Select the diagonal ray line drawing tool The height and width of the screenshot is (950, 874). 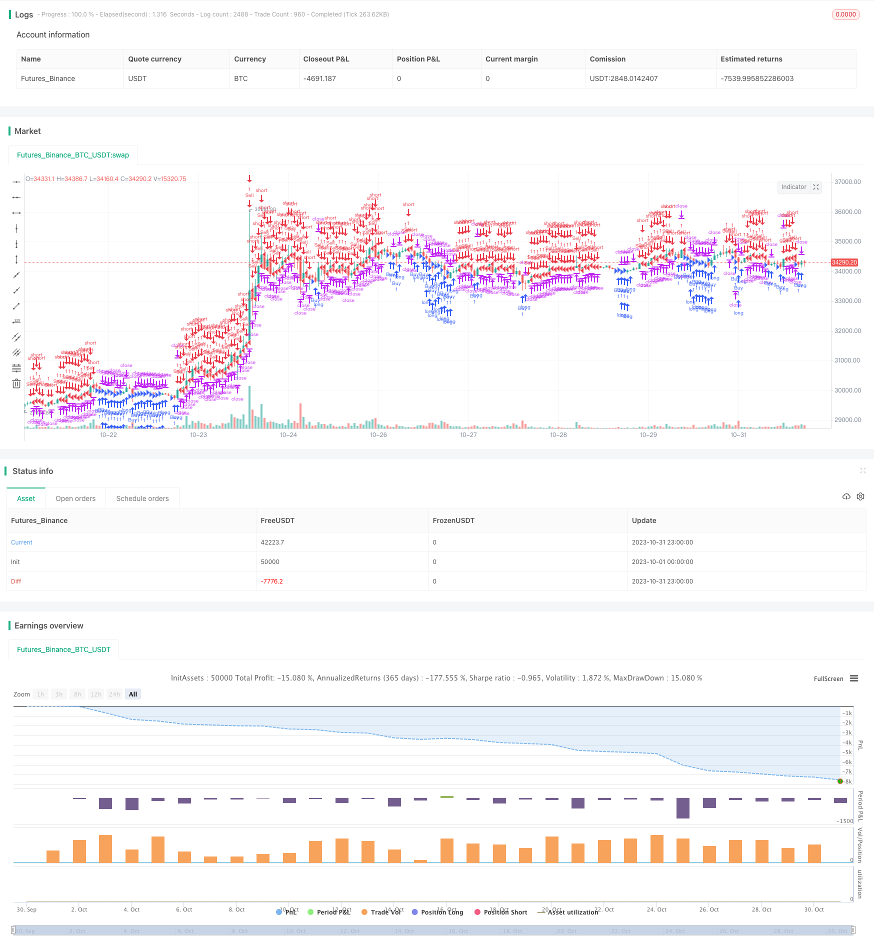(16, 290)
